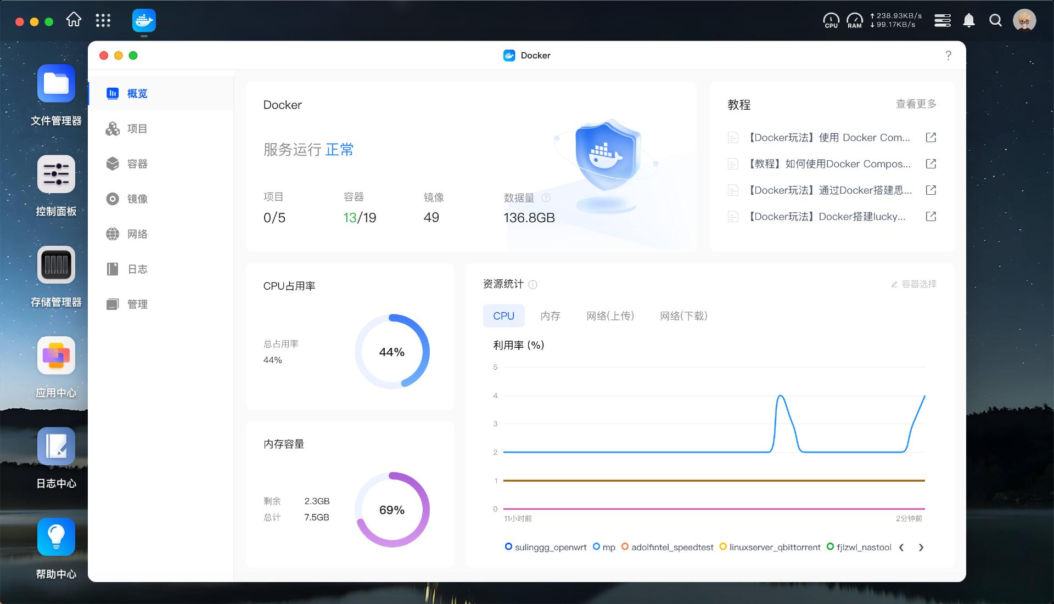Toggle adolfintel_speedtest legend series
The image size is (1054, 604).
(x=667, y=547)
